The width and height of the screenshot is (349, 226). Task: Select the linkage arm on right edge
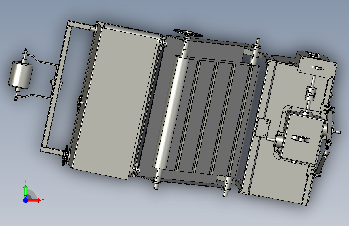click(x=329, y=126)
